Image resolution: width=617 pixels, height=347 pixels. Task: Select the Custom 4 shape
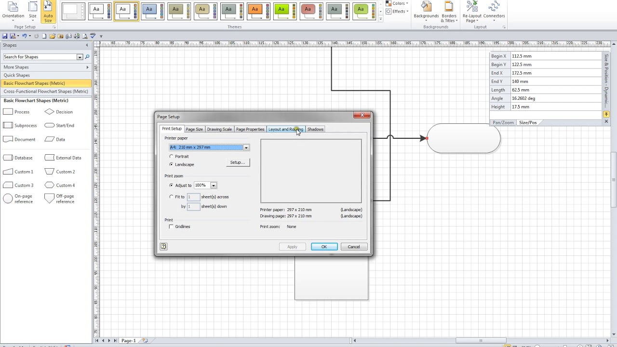60,185
